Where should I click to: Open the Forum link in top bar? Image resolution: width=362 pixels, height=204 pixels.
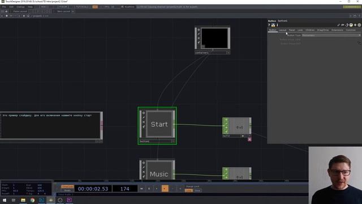click(63, 7)
